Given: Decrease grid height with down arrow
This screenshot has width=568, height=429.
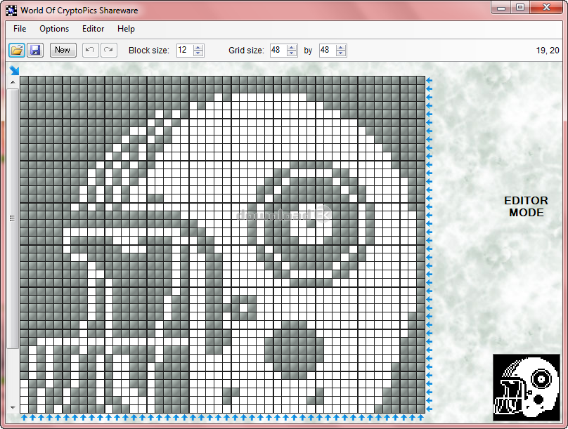Looking at the screenshot, I should [x=341, y=53].
